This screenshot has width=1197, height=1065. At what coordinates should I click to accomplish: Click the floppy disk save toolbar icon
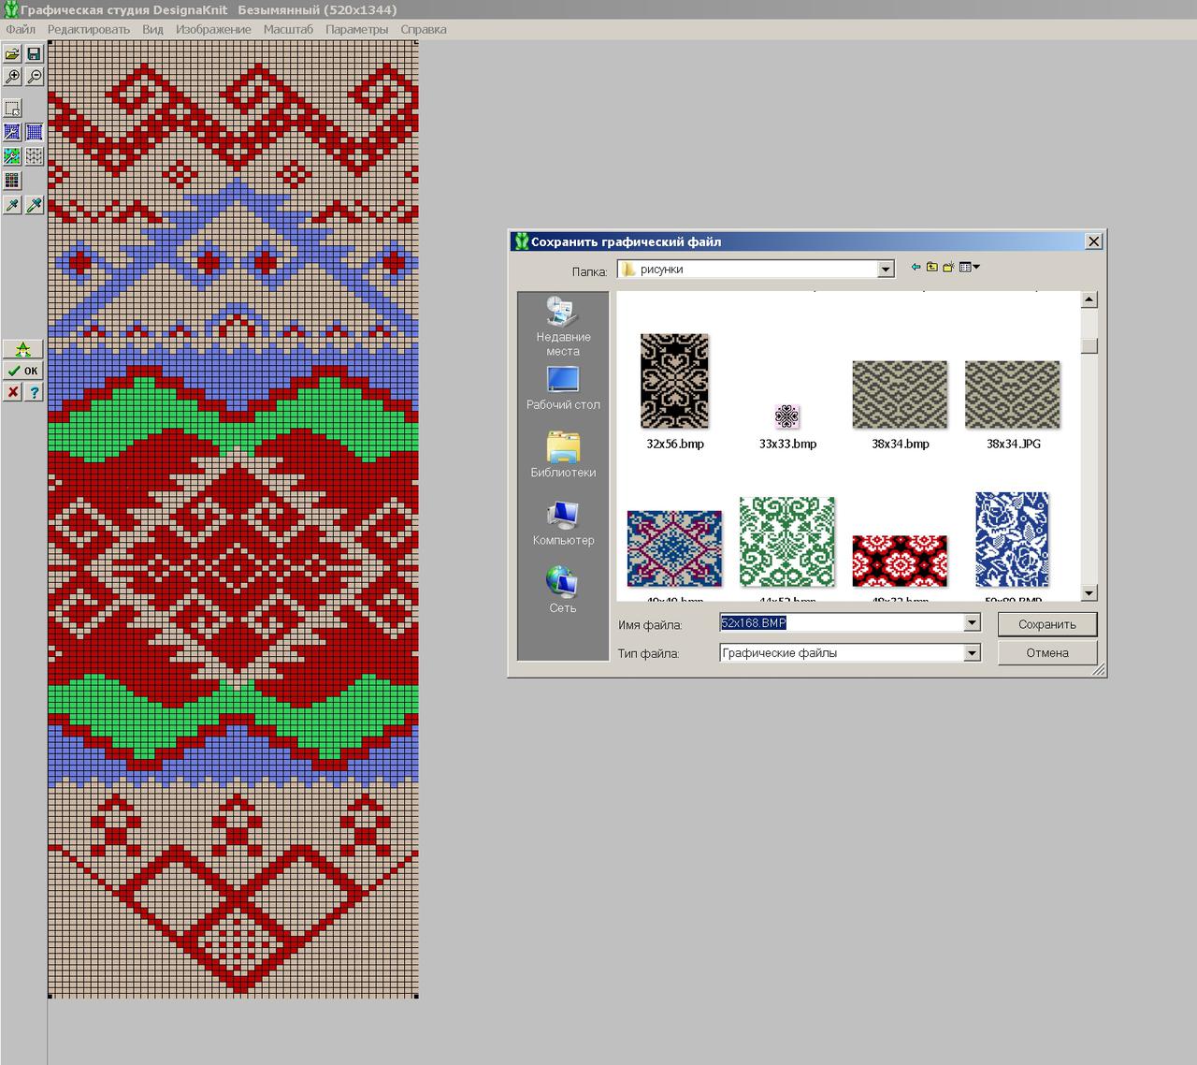pyautogui.click(x=34, y=54)
